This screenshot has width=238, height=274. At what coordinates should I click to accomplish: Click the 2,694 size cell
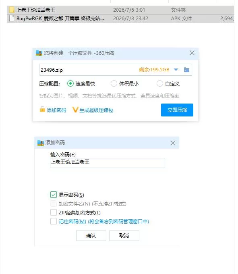(227, 19)
